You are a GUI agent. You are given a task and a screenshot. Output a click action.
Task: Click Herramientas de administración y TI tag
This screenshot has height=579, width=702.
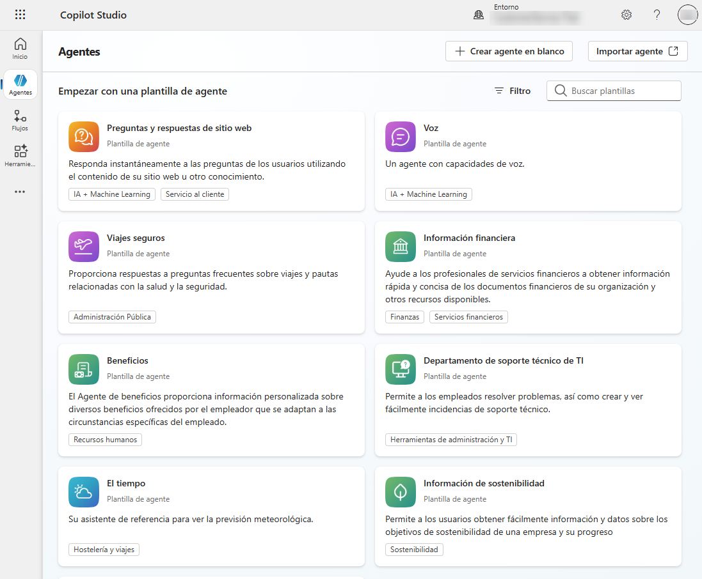451,440
